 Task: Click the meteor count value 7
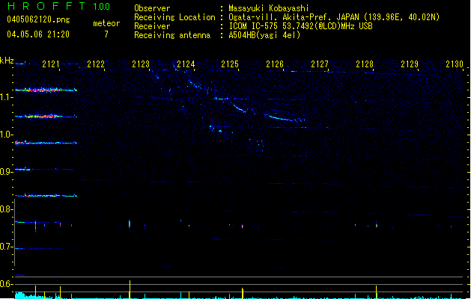[x=106, y=34]
